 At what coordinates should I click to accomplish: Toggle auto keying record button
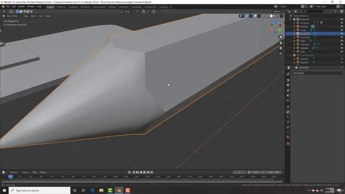(129, 172)
